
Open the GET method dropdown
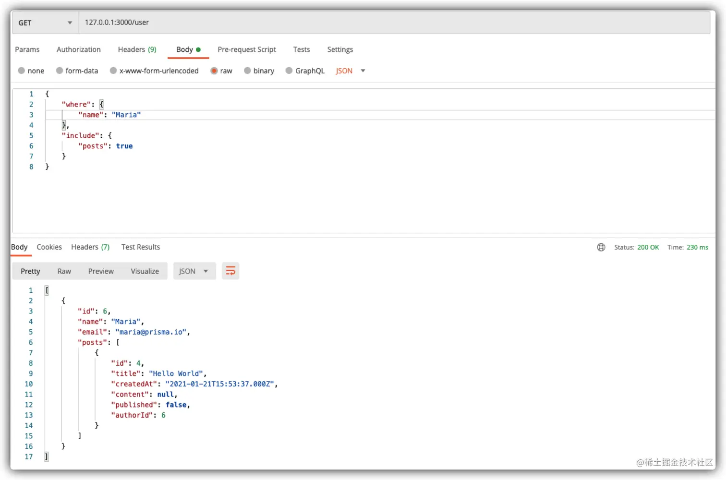(x=45, y=23)
